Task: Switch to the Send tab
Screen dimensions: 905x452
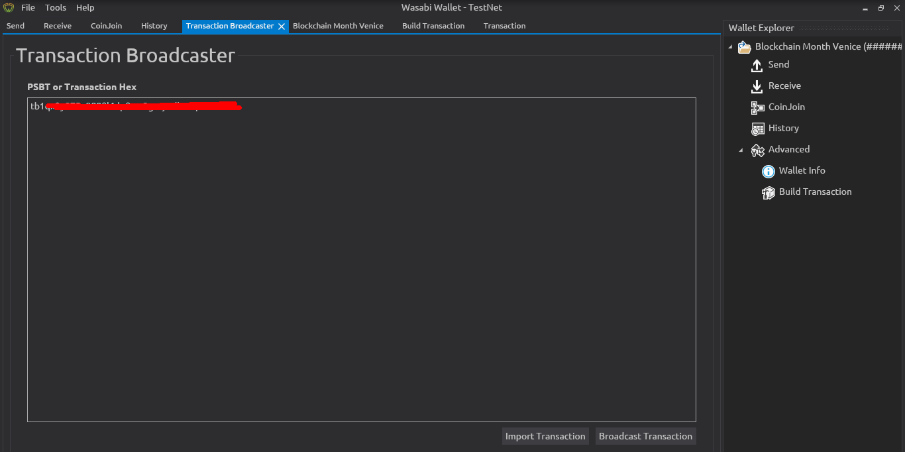Action: point(15,26)
